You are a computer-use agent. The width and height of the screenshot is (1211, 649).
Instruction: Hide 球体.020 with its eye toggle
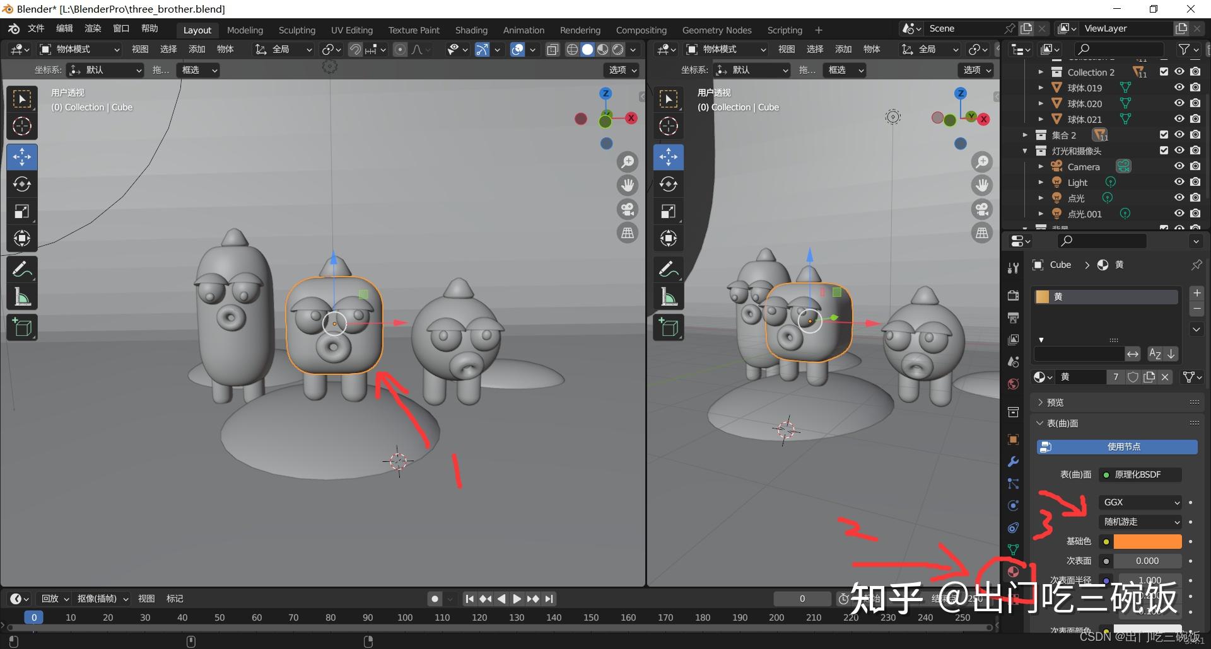coord(1179,103)
